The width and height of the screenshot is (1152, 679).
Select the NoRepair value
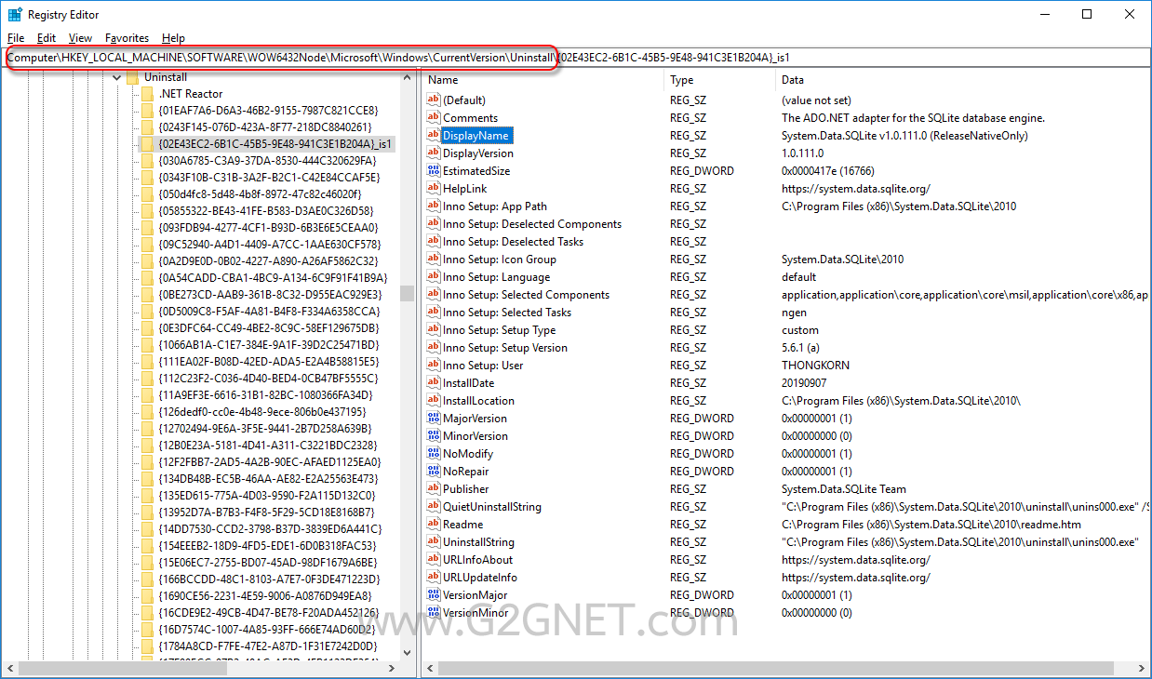465,471
